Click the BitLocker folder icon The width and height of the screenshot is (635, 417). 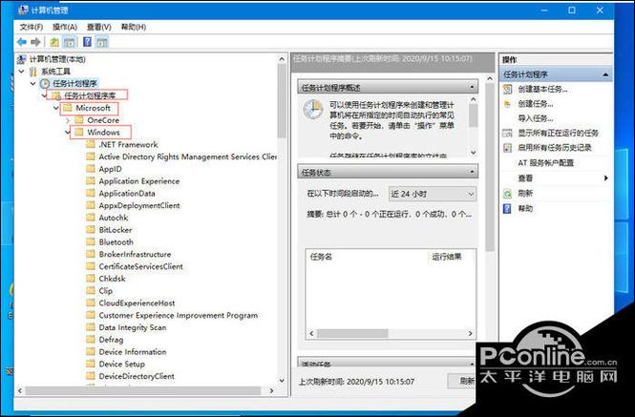[x=91, y=230]
